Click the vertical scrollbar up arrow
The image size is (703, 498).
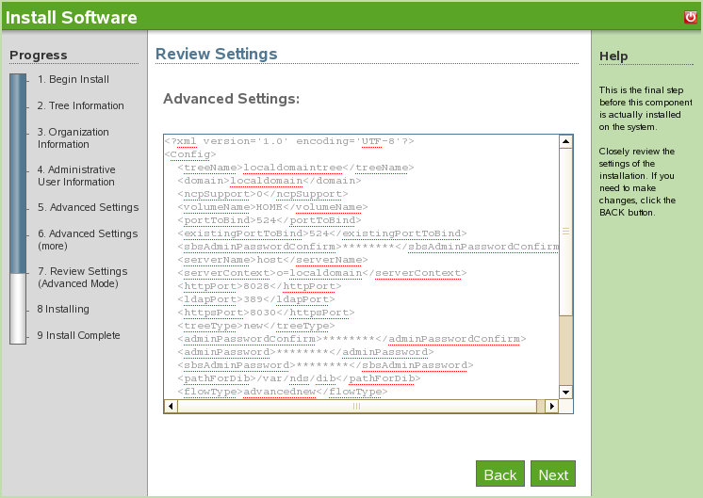tap(565, 141)
